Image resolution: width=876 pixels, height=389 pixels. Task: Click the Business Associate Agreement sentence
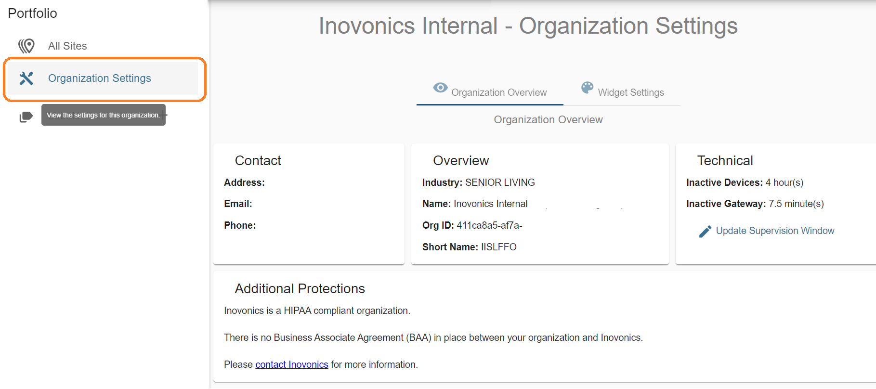tap(433, 337)
